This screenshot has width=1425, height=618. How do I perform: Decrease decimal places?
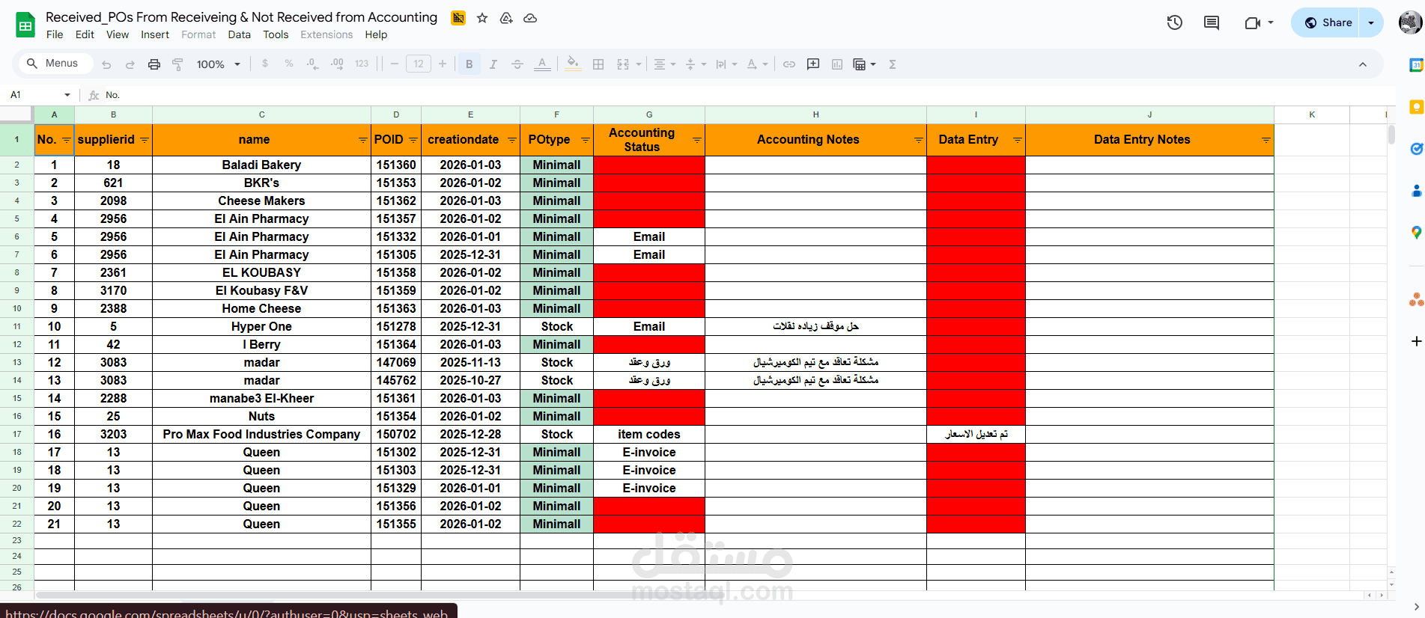click(x=313, y=64)
